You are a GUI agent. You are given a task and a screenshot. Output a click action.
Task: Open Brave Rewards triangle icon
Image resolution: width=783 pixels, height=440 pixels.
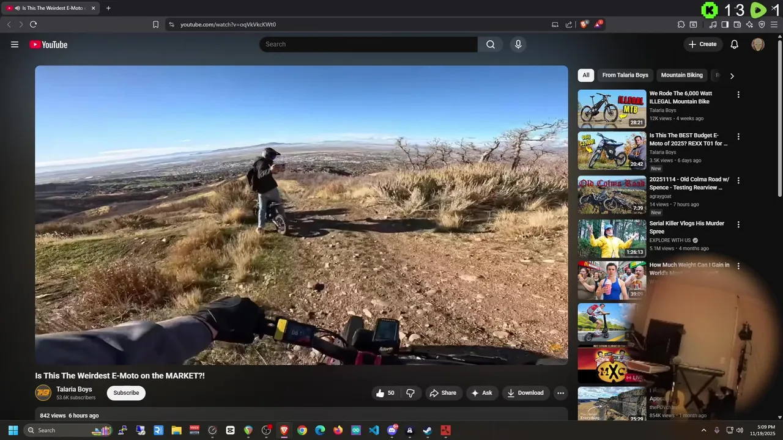598,24
